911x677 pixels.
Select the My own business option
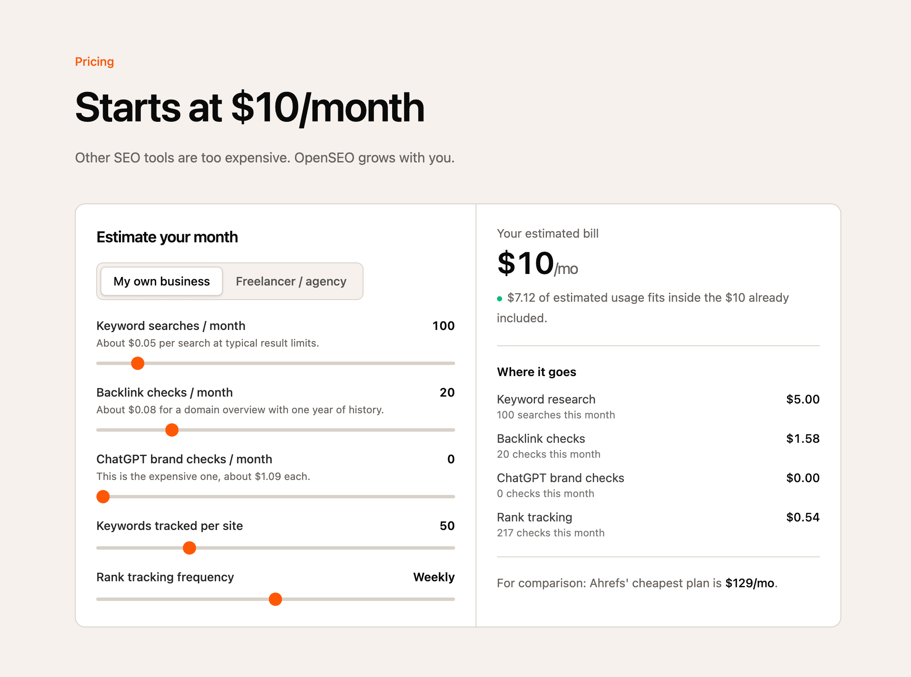162,281
